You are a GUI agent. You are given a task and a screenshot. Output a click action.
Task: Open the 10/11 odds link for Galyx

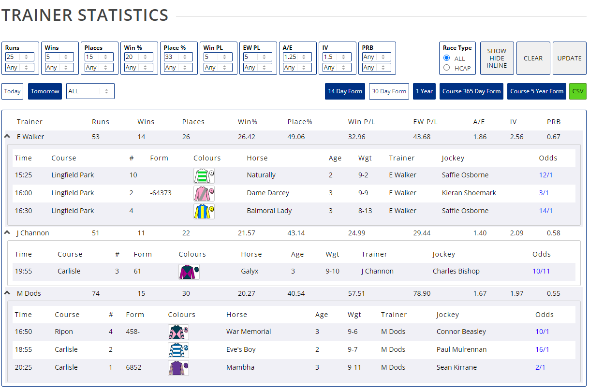(x=542, y=271)
